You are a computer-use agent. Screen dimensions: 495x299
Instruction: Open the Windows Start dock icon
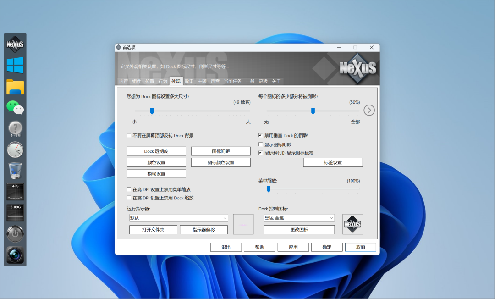point(15,65)
